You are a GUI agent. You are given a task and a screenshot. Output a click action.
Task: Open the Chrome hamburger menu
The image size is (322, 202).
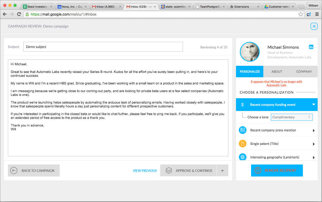317,14
